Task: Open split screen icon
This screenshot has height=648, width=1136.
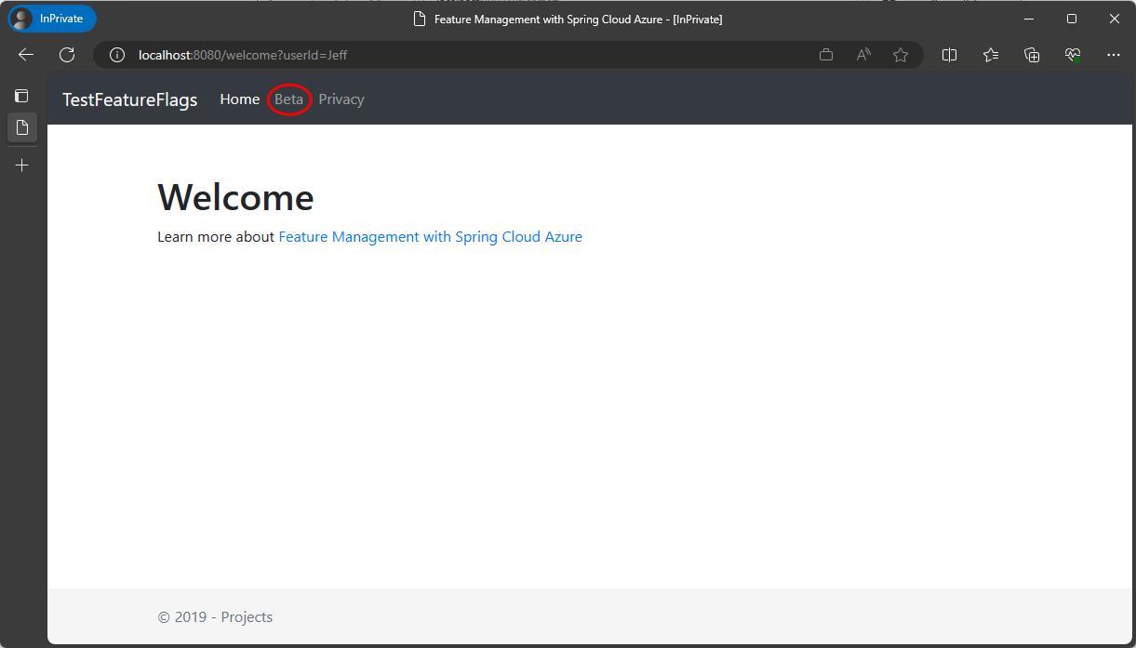Action: pyautogui.click(x=949, y=55)
